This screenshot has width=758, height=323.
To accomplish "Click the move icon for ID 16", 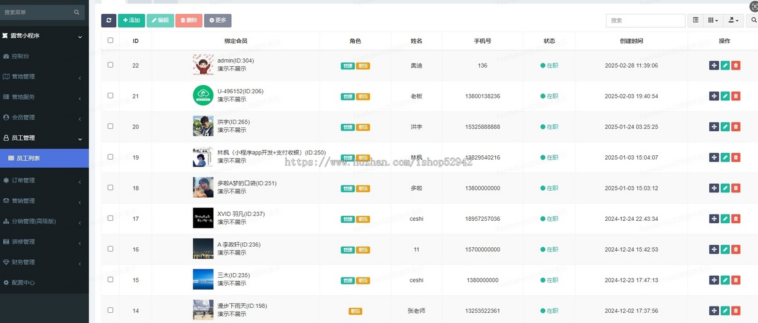I will point(714,249).
